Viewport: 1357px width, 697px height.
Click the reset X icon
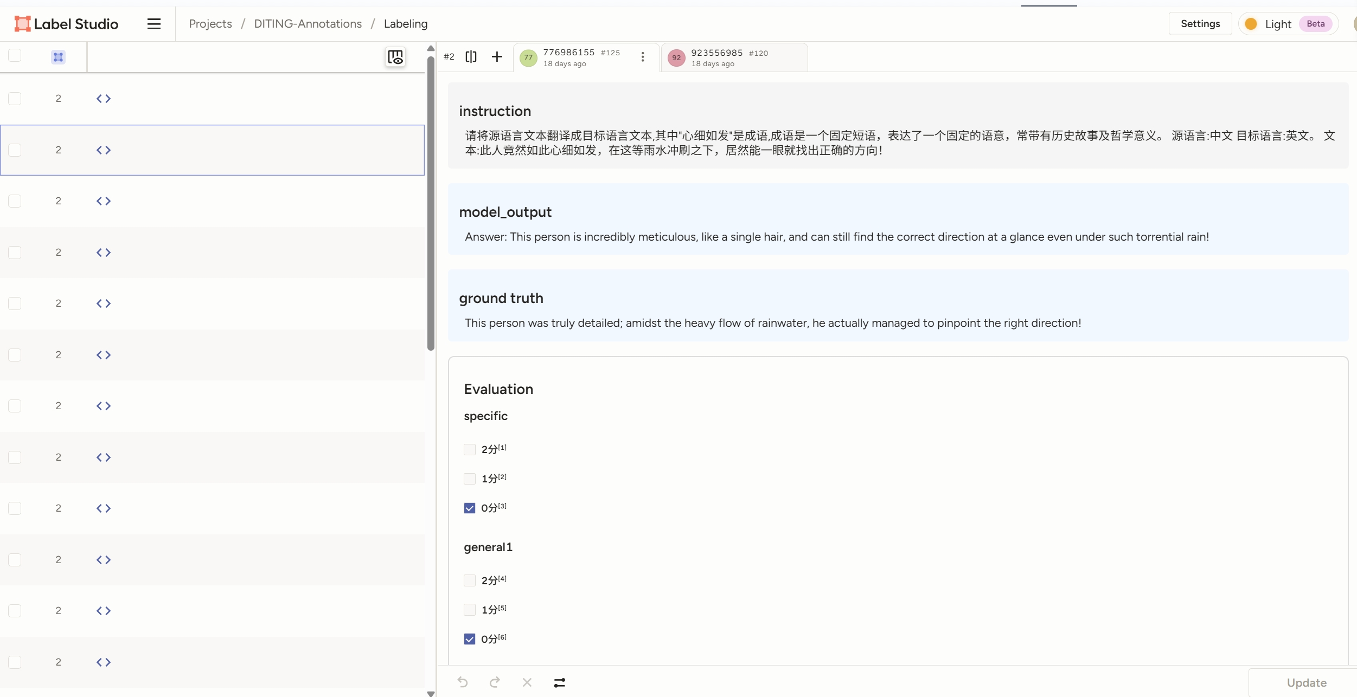pos(527,682)
